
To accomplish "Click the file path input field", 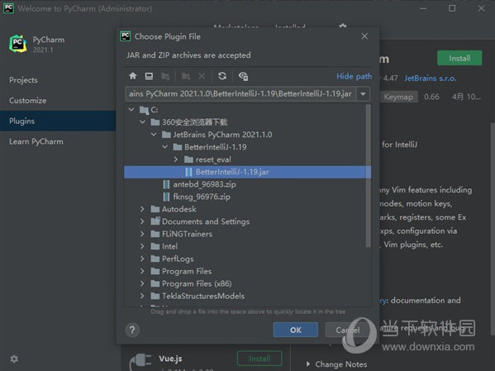I will pyautogui.click(x=241, y=93).
